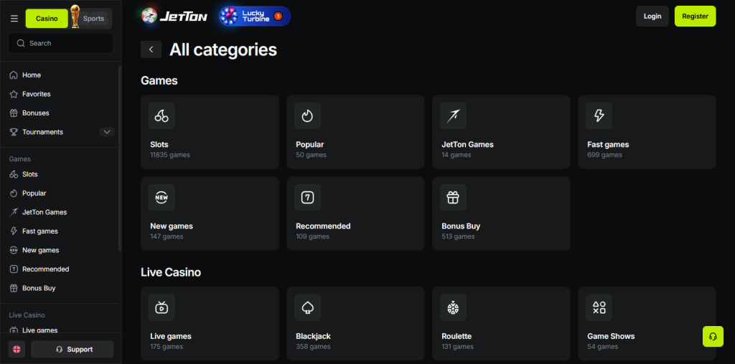Viewport: 735px width, 364px height.
Task: Click the Register button
Action: 695,16
